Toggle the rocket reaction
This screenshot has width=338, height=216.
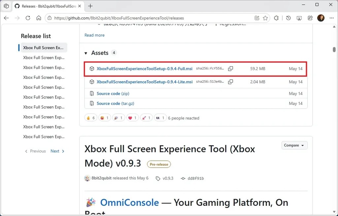[x=146, y=118]
